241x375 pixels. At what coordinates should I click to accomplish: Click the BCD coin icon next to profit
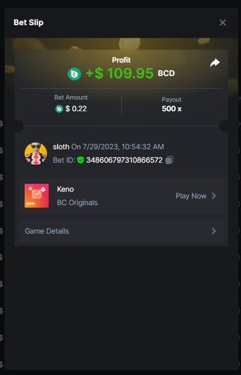click(x=74, y=74)
